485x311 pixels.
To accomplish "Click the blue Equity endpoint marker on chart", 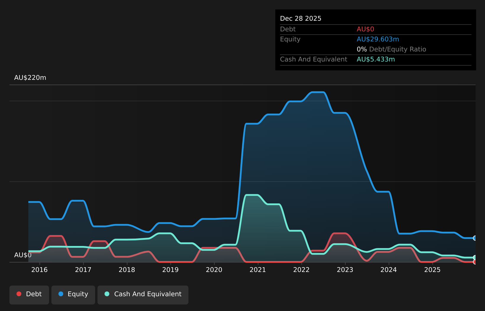I will click(x=475, y=238).
